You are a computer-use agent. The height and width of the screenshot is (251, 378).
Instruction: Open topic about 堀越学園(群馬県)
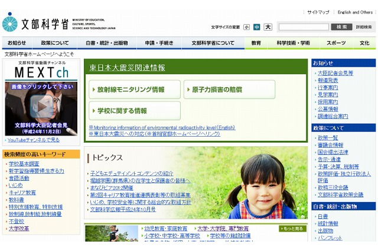click(x=140, y=180)
